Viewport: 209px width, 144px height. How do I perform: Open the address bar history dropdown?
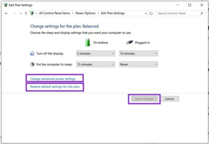(146, 13)
